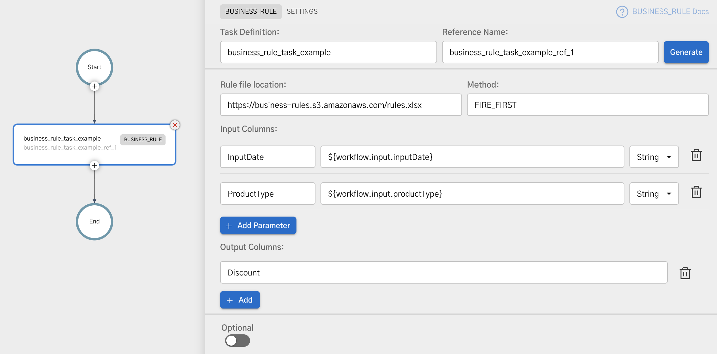Click the Generate button
This screenshot has height=354, width=717.
(x=686, y=52)
